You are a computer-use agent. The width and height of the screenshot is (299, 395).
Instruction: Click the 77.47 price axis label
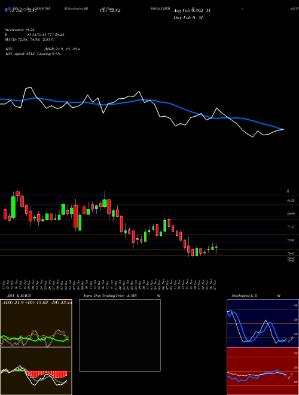click(x=291, y=227)
